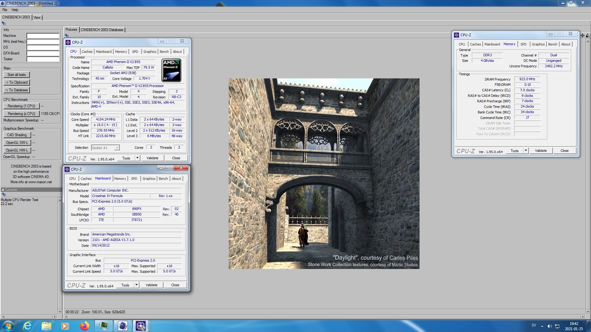
Task: Click the Show desktop strip at taskbar end
Action: click(x=589, y=326)
